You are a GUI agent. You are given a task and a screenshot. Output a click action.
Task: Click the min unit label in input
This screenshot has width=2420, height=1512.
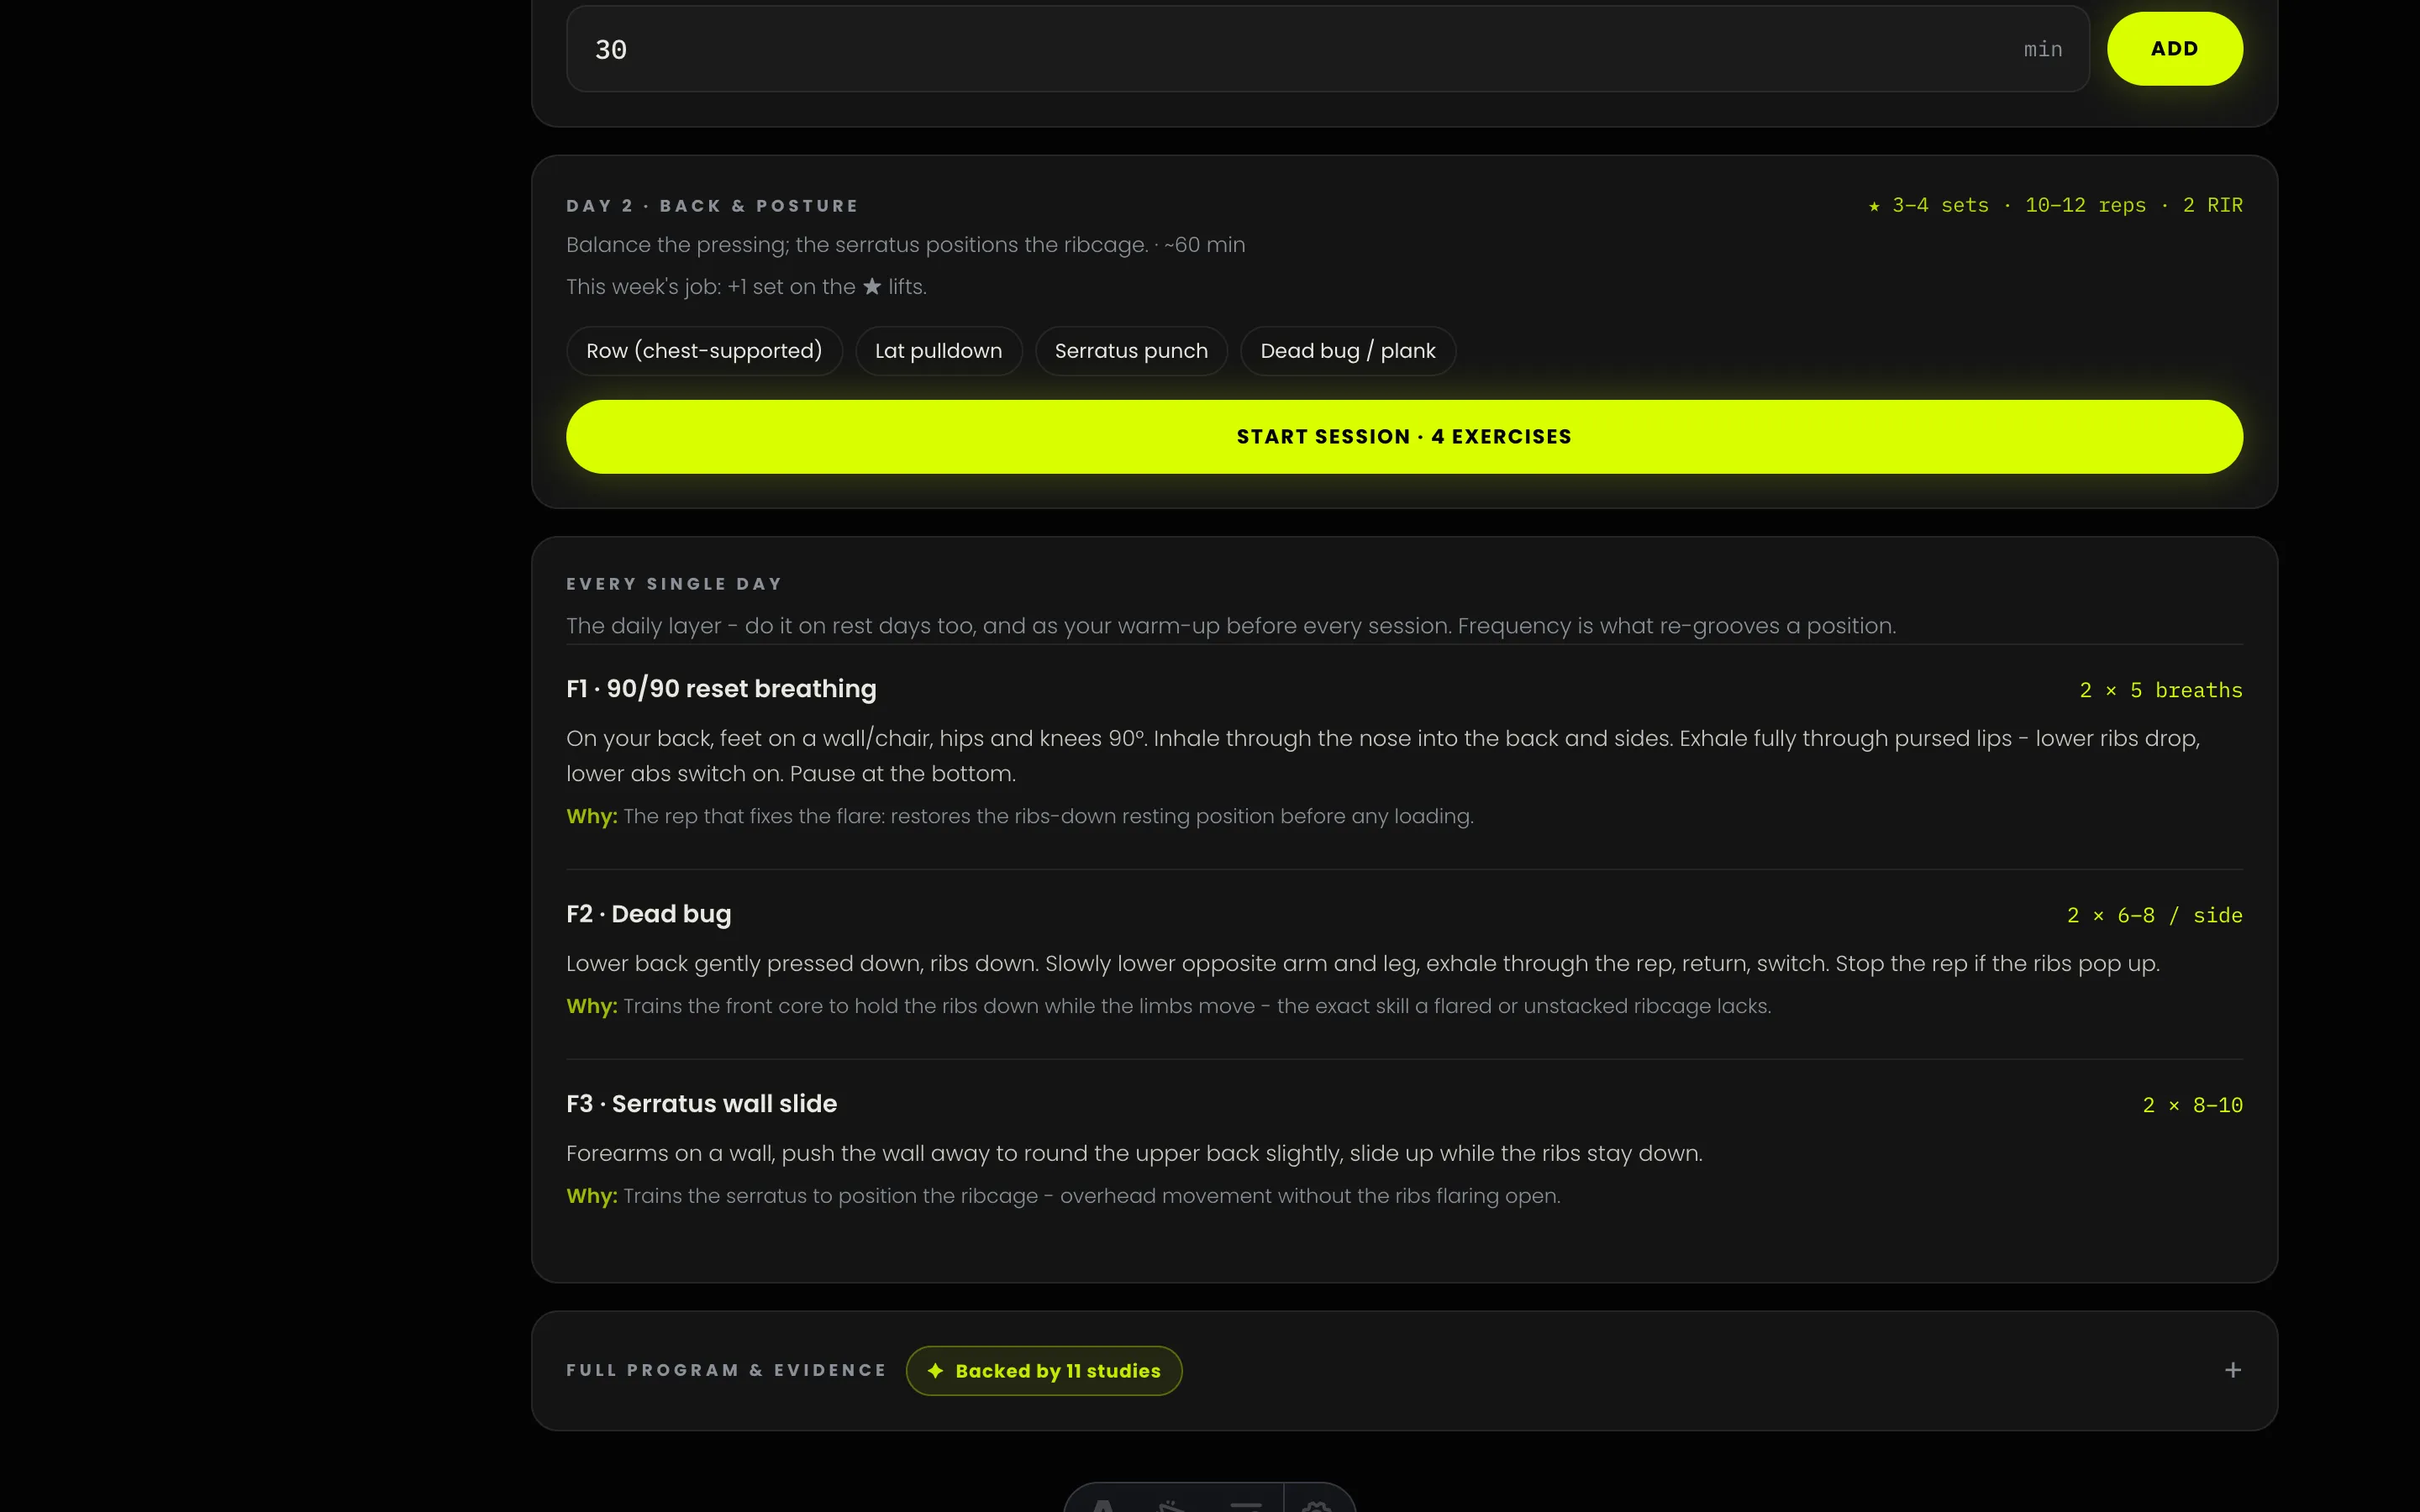2042,49
